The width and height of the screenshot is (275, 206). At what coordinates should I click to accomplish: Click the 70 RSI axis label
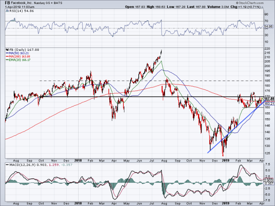(266, 21)
